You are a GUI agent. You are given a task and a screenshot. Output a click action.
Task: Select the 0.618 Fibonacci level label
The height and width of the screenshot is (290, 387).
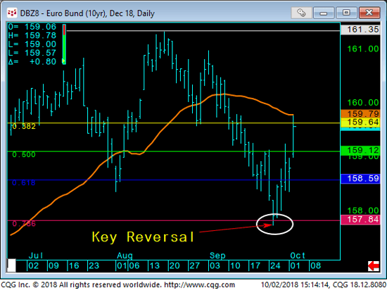tap(24, 182)
